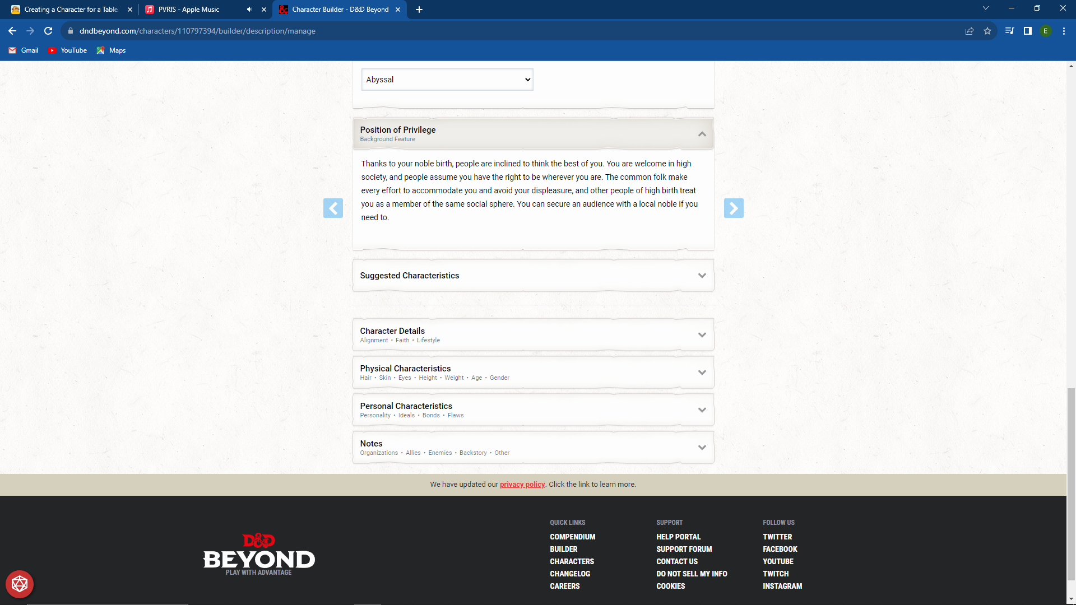Open Compendium quick link in footer
Viewport: 1076px width, 605px height.
pyautogui.click(x=572, y=537)
